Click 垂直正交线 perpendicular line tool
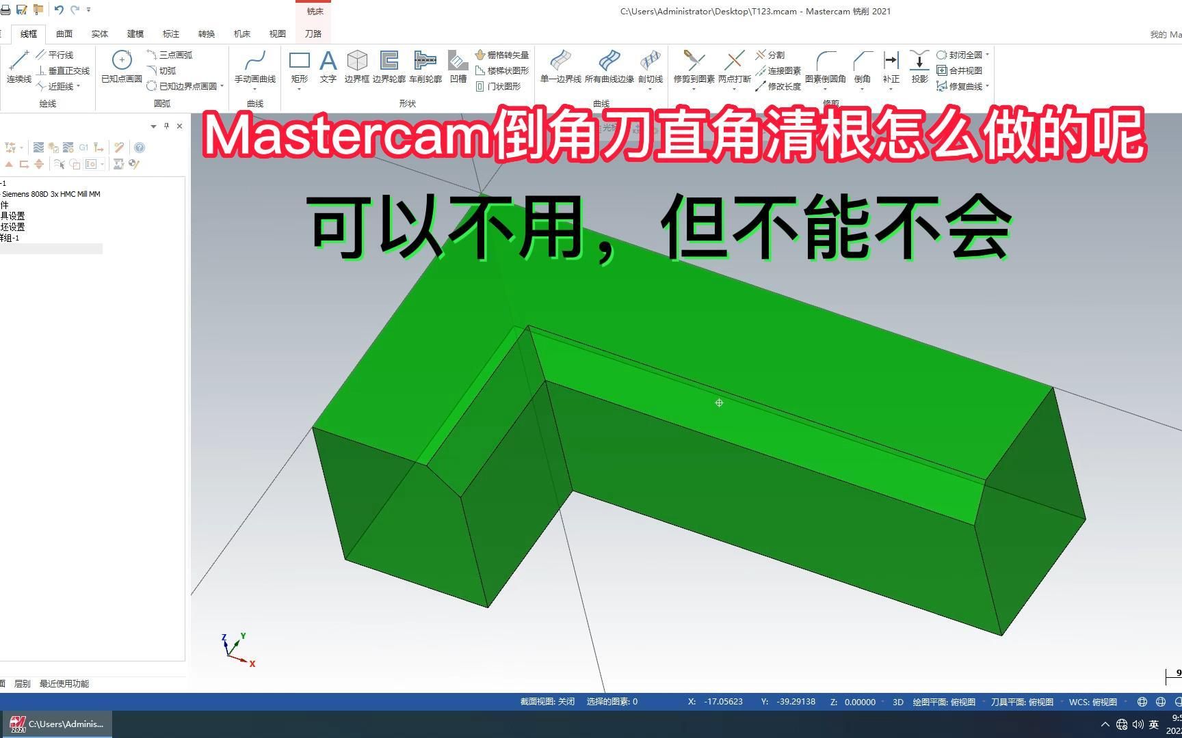Screen dimensions: 1182x738 pos(63,70)
